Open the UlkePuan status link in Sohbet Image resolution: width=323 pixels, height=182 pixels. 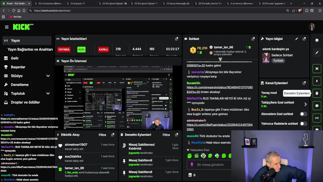[220, 127]
